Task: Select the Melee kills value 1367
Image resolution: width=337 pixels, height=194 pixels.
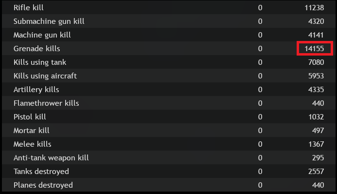Action: click(316, 144)
